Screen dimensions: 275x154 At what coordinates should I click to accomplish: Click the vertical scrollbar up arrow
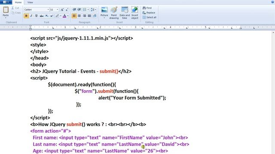tap(273, 33)
